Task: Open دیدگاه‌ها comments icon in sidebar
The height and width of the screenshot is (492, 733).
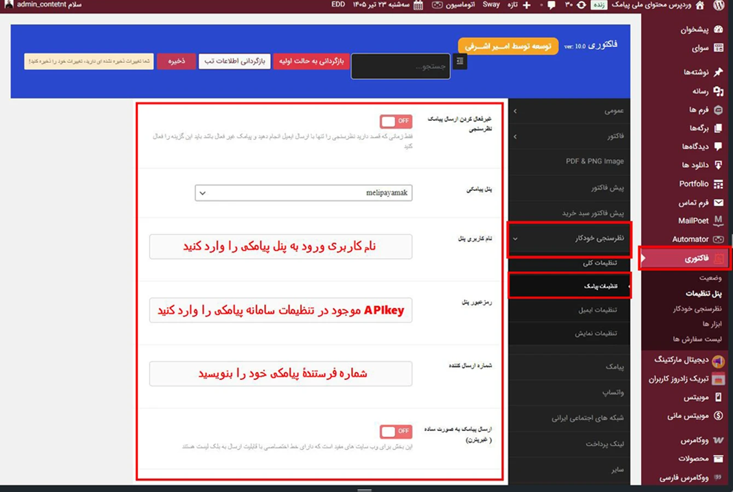Action: pyautogui.click(x=719, y=147)
